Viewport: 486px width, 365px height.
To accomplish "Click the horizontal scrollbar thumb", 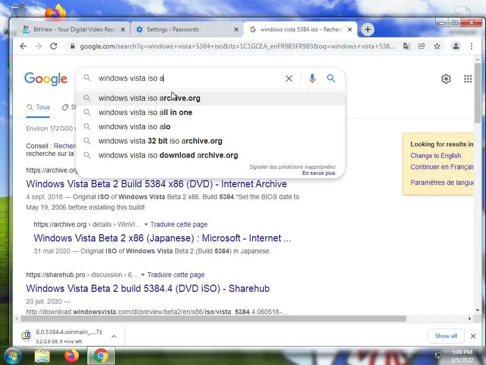I will click(214, 319).
